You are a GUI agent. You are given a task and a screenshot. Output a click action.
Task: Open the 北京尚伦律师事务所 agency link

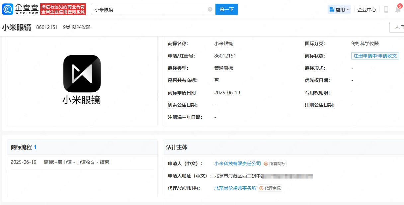pyautogui.click(x=235, y=188)
